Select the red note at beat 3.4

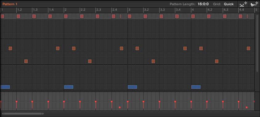(177, 16)
